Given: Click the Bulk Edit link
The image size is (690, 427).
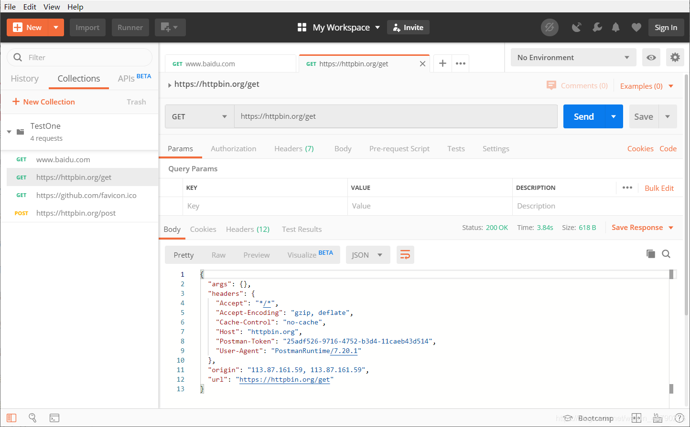Looking at the screenshot, I should tap(659, 188).
